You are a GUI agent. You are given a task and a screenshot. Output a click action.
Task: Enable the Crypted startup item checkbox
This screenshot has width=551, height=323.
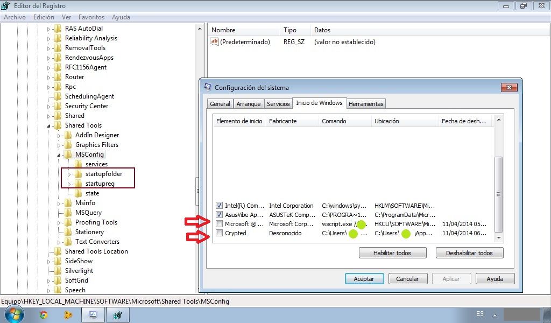(220, 233)
